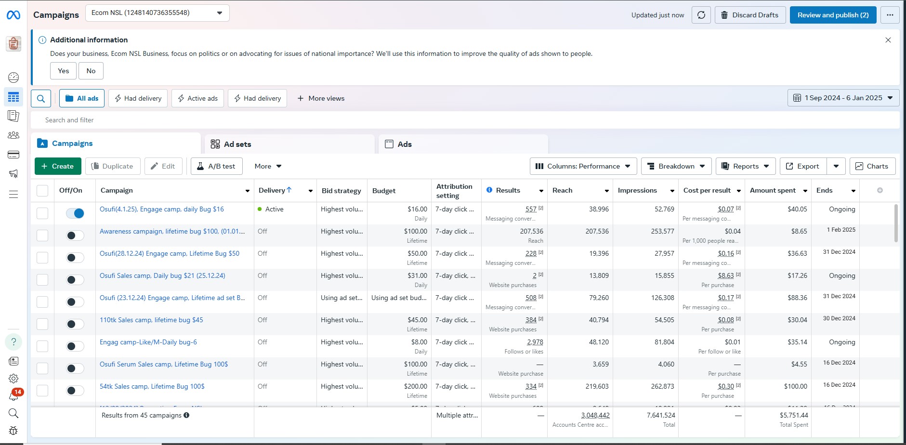
Task: Select the Campaigns tab
Action: [116, 144]
